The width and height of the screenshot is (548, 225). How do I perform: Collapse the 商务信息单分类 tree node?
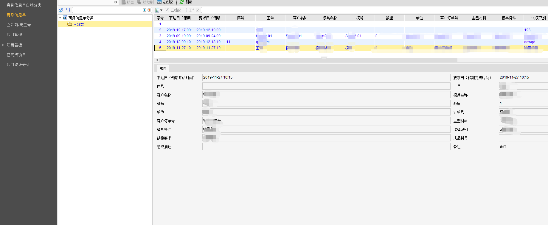(x=60, y=18)
